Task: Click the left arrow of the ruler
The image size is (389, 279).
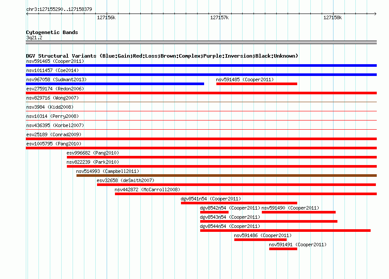Action: (27, 14)
